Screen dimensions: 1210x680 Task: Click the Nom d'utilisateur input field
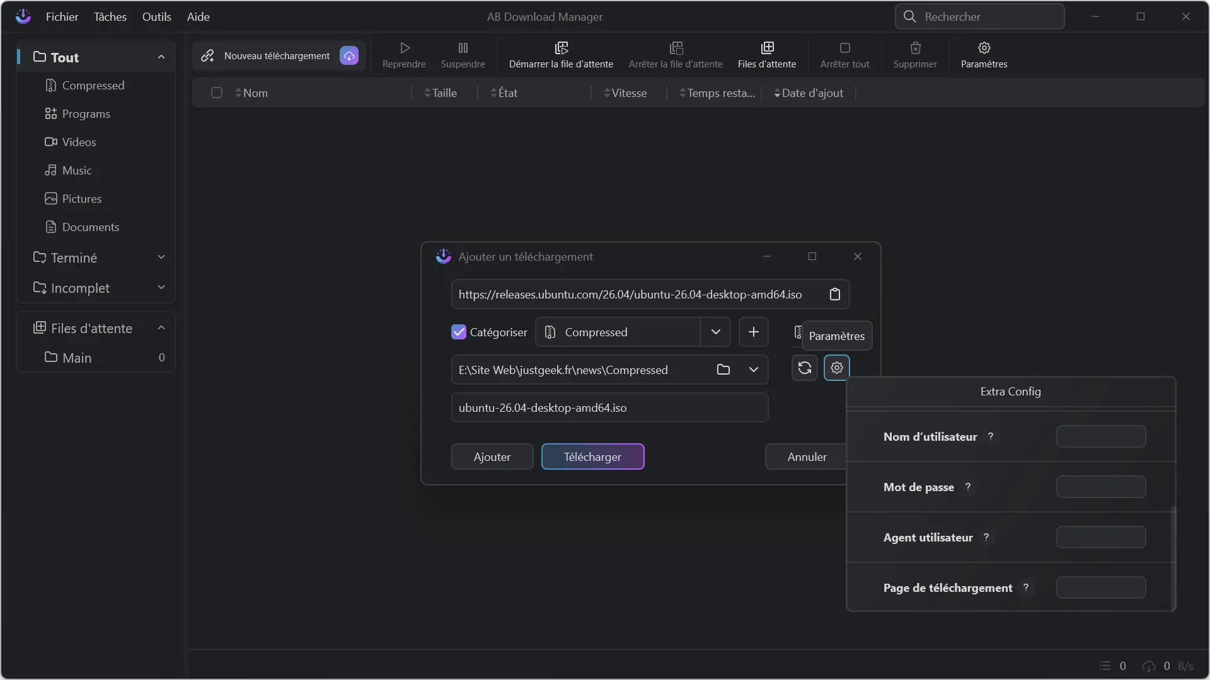[x=1101, y=436]
